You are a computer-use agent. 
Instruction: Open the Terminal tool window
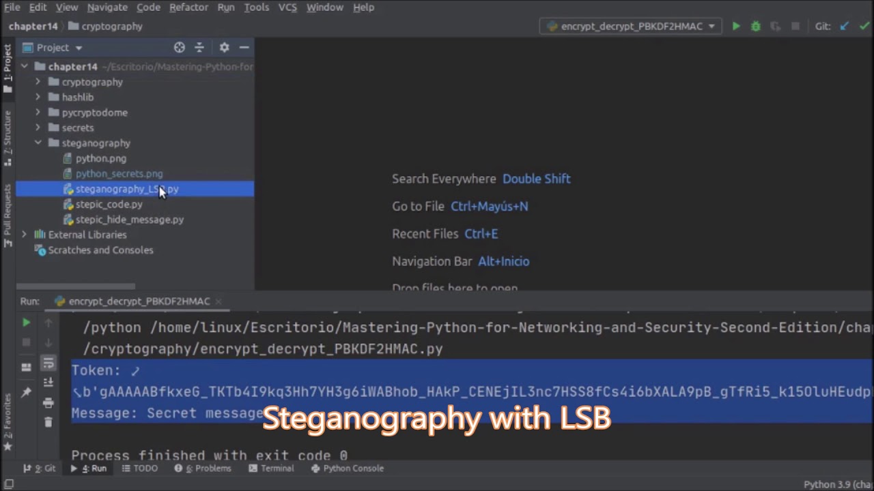tap(271, 468)
